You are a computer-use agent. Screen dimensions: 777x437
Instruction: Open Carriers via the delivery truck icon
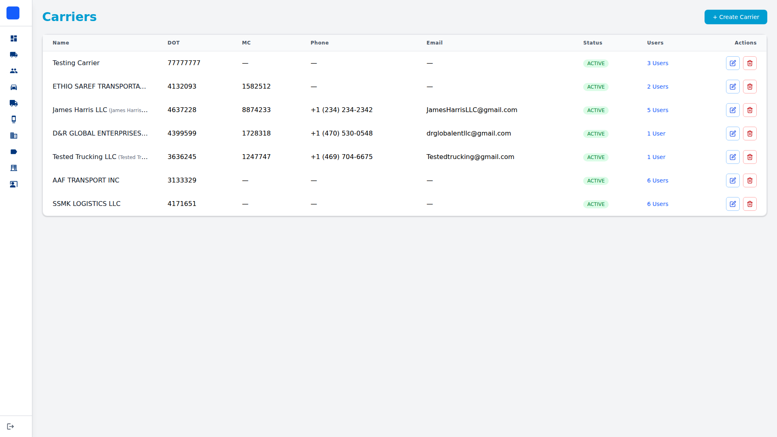click(13, 103)
